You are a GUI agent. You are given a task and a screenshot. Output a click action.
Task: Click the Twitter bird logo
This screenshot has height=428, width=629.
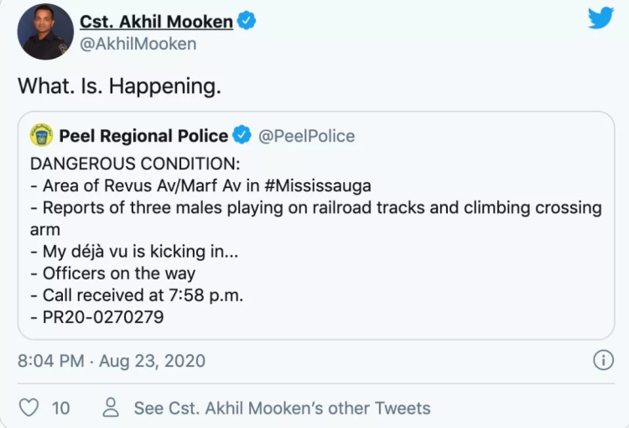click(x=600, y=18)
